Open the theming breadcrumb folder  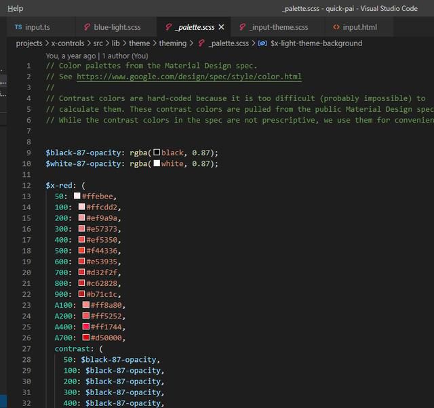173,43
